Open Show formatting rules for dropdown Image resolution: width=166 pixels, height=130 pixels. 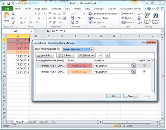[x=91, y=50]
